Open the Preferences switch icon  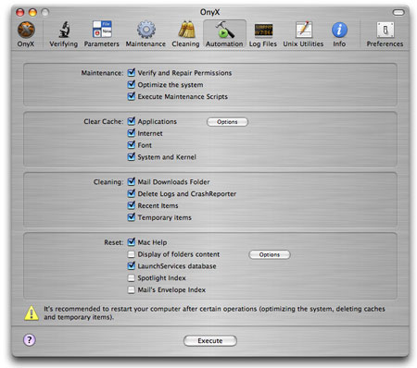coord(385,30)
